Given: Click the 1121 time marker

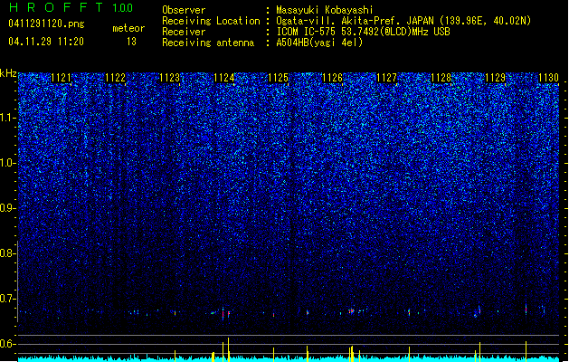Looking at the screenshot, I should [x=61, y=78].
